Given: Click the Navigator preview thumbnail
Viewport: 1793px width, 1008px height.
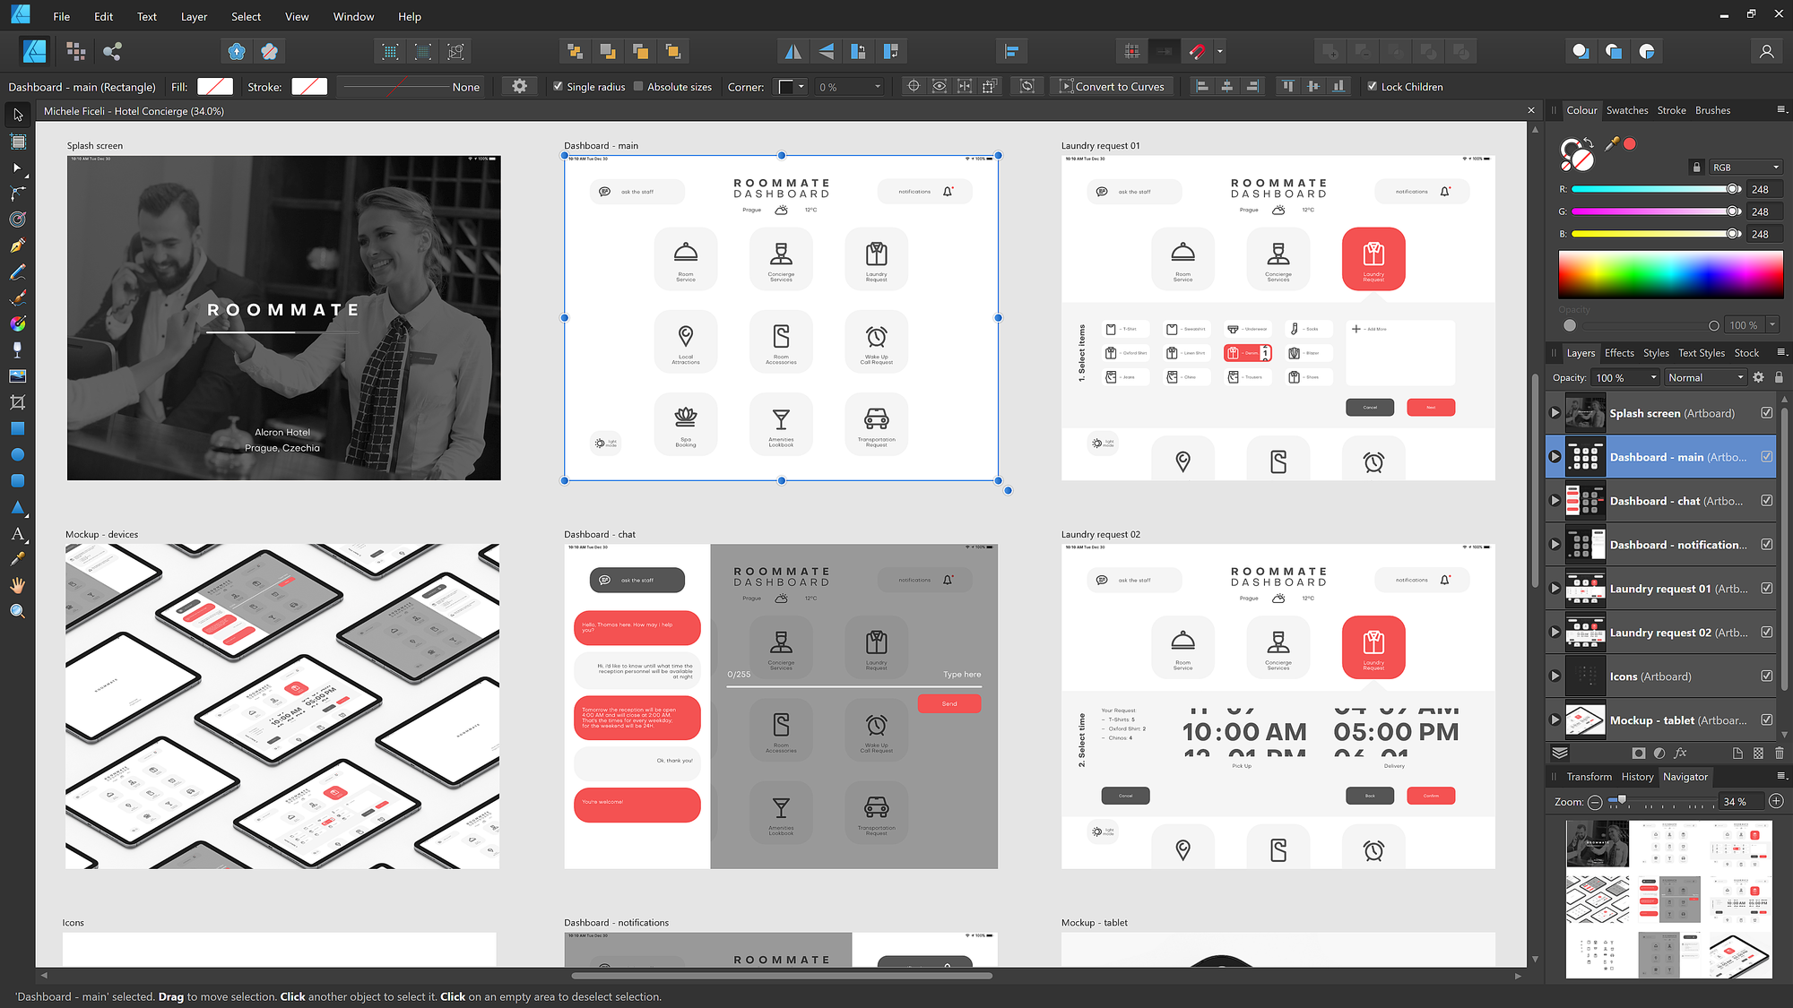Looking at the screenshot, I should [x=1668, y=898].
